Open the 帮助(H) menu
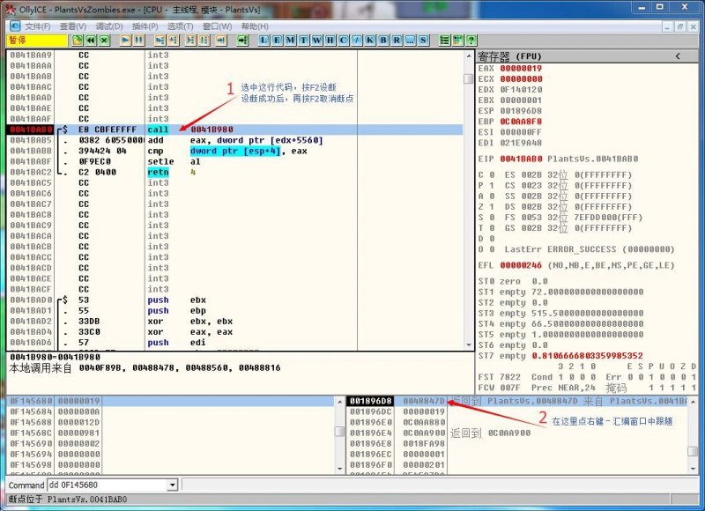The image size is (705, 511). [255, 26]
